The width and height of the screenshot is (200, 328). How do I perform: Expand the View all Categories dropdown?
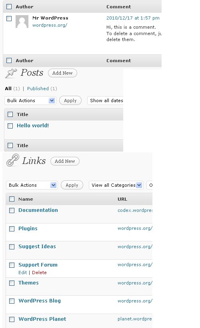point(116,185)
